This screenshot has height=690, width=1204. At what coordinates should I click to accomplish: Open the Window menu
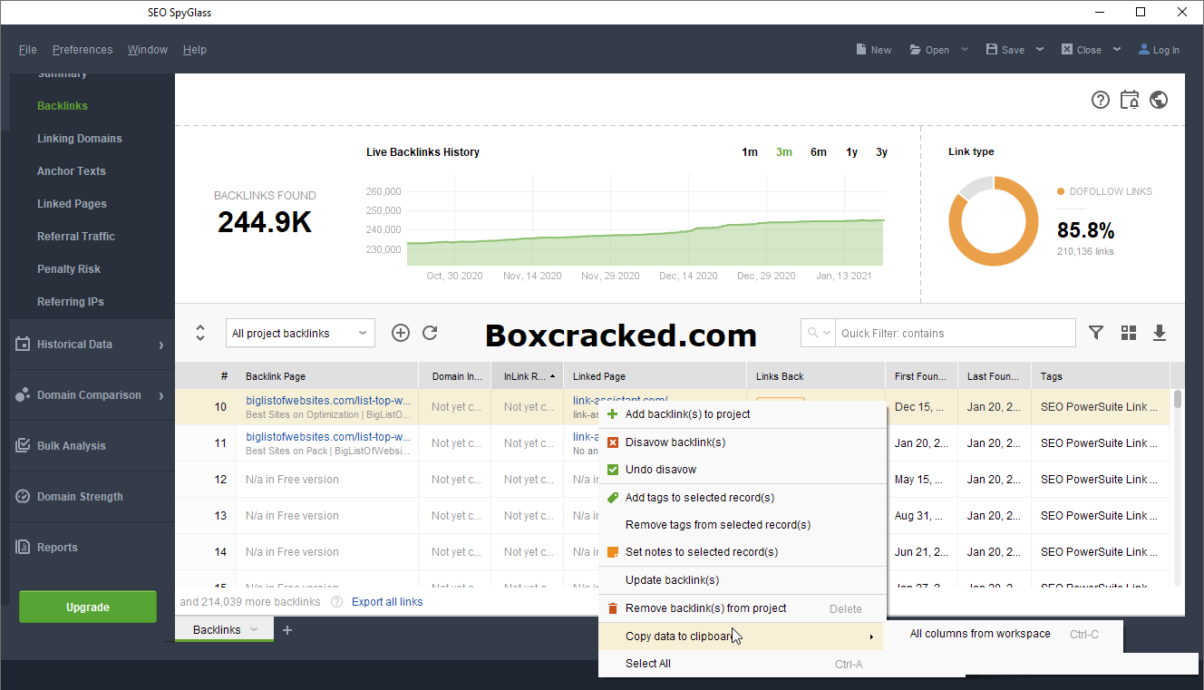tap(147, 50)
